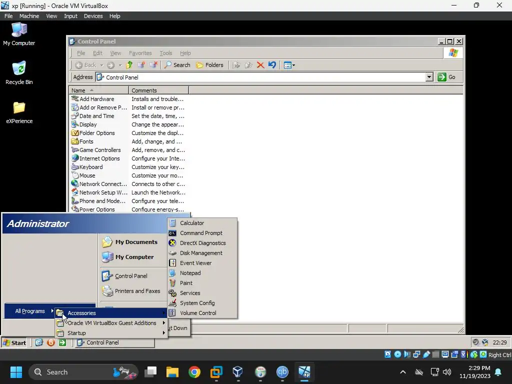Select the eXPerience desktop folder
The width and height of the screenshot is (512, 384).
(x=19, y=112)
